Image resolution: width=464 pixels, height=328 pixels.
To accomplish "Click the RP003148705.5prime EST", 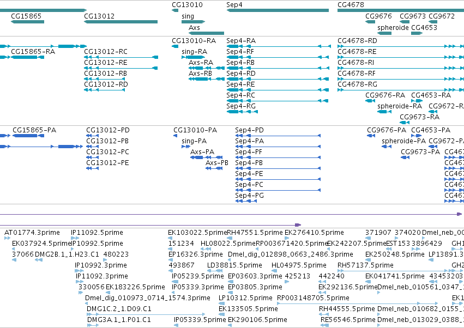I will tap(313, 298).
